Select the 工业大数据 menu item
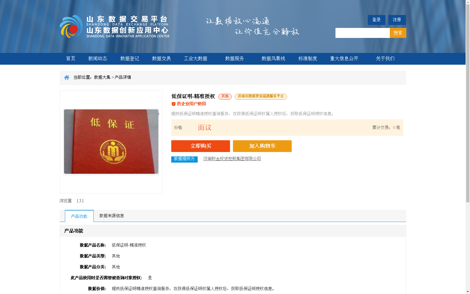470x294 pixels. 195,59
